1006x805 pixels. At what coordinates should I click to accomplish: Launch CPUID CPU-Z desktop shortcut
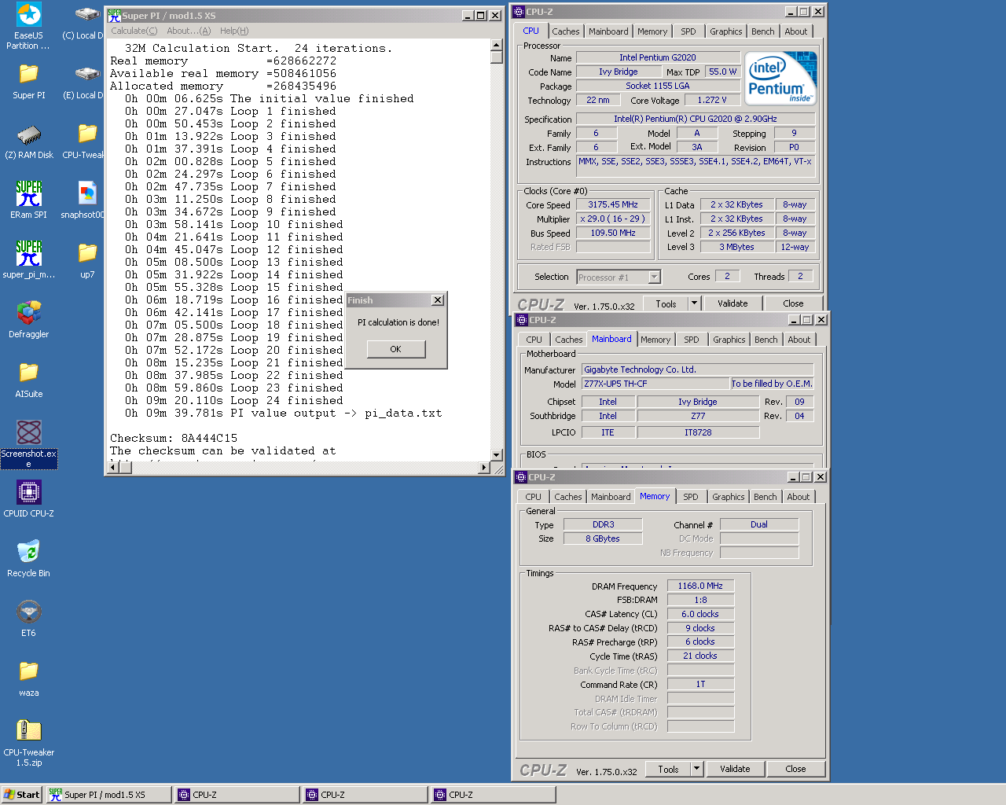point(29,493)
